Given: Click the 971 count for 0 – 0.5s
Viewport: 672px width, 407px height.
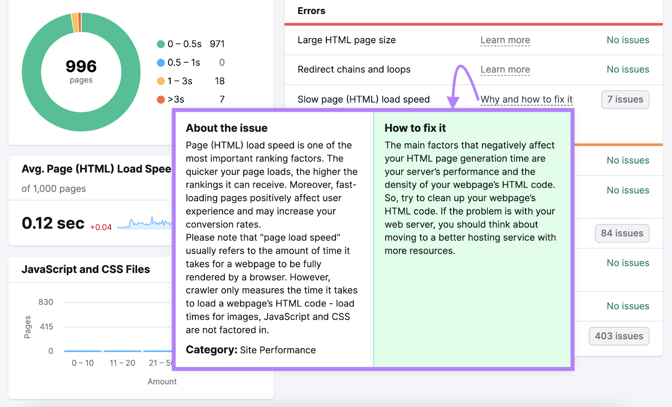Looking at the screenshot, I should 217,44.
